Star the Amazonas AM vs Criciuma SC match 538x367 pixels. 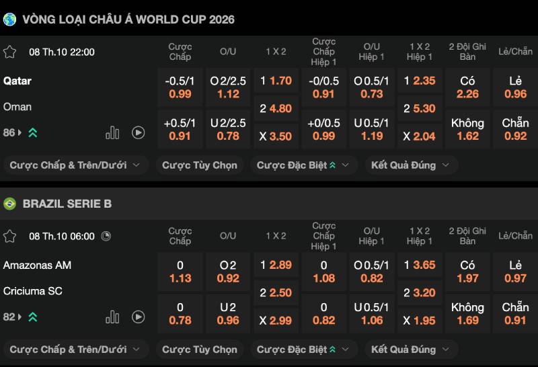pyautogui.click(x=9, y=236)
